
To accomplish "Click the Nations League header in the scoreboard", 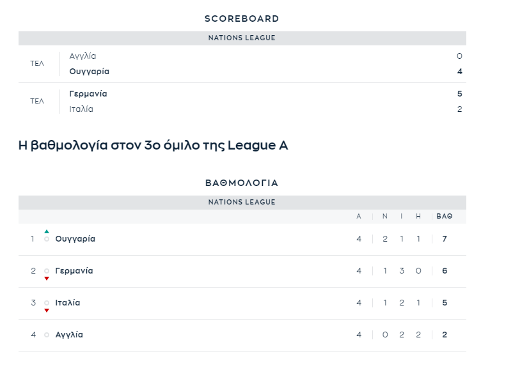I will [x=242, y=38].
